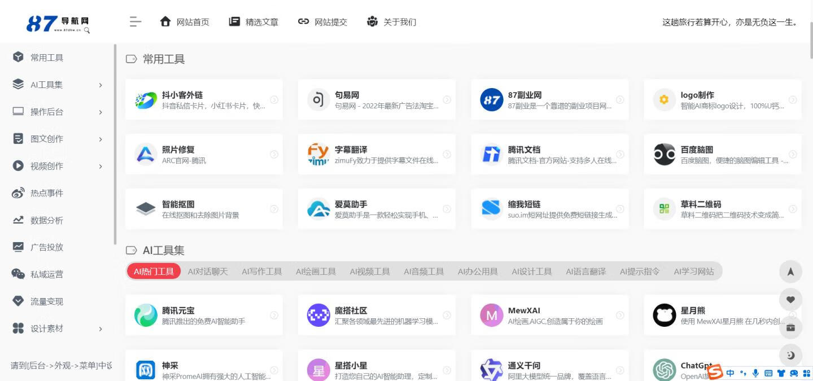Click the 智能抠图 card icon
The image size is (813, 381).
pyautogui.click(x=146, y=208)
